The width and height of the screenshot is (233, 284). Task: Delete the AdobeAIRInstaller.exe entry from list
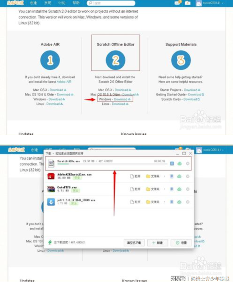click(x=187, y=176)
